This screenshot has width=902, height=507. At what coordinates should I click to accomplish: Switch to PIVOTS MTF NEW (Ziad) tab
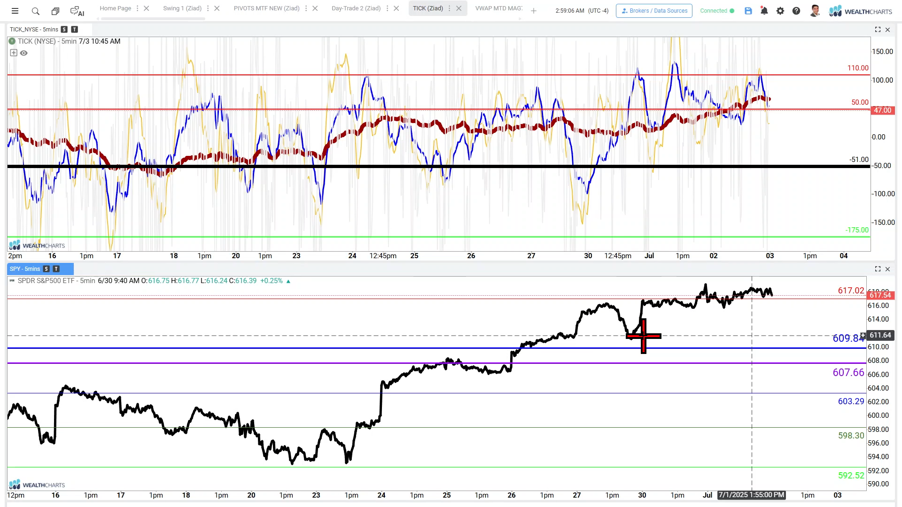(x=266, y=8)
